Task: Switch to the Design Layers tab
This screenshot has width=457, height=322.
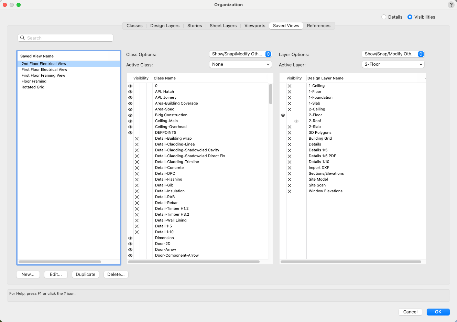Action: click(x=165, y=26)
